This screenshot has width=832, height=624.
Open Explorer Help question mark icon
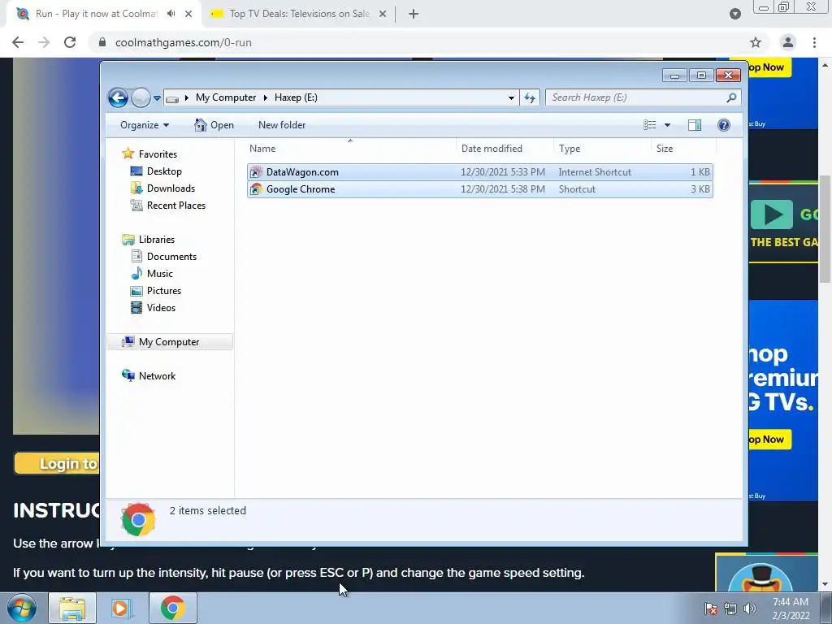[724, 125]
